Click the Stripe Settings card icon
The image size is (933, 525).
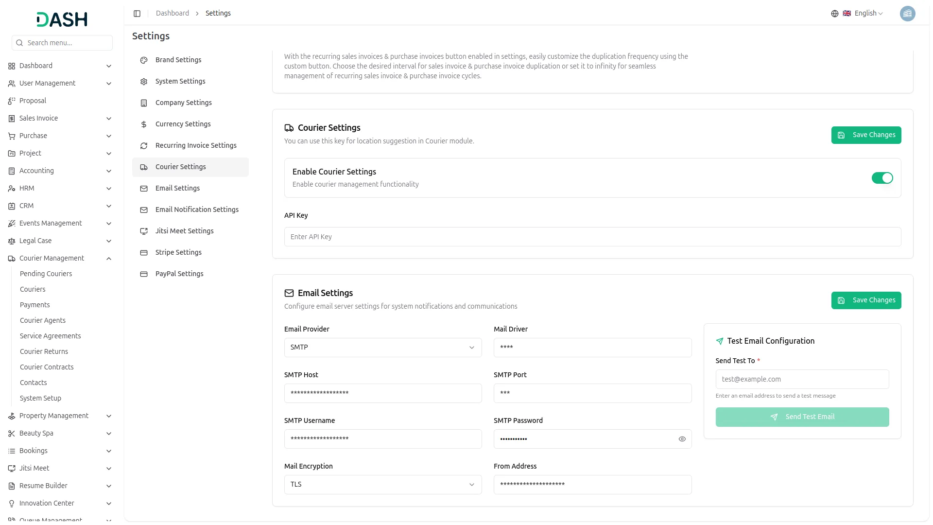click(x=144, y=253)
